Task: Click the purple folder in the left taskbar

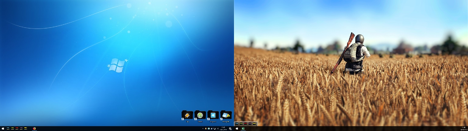Action: (21, 128)
